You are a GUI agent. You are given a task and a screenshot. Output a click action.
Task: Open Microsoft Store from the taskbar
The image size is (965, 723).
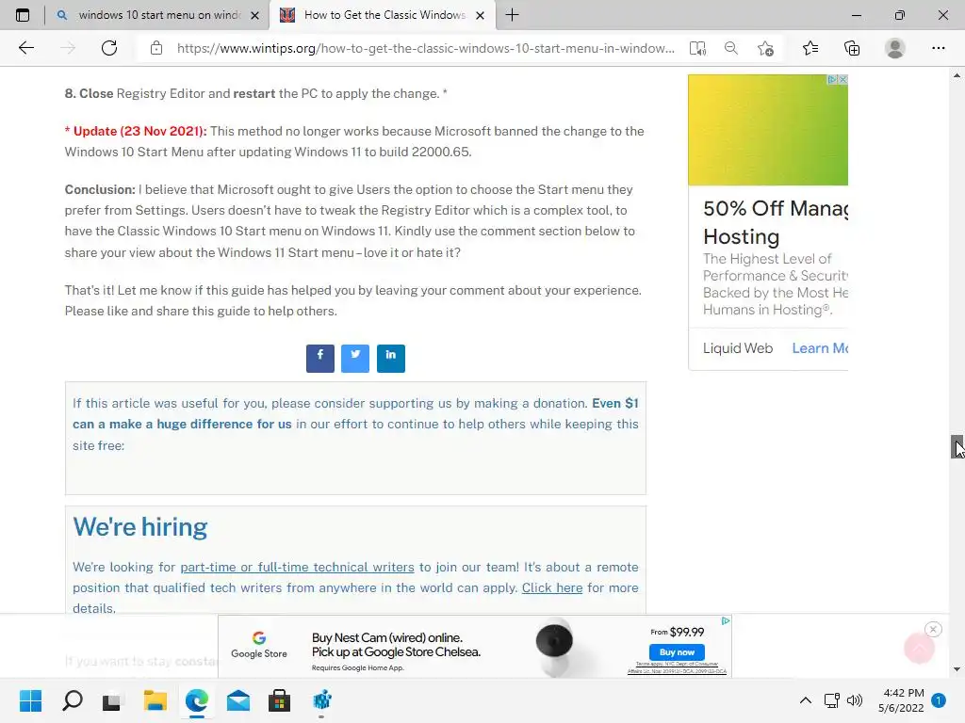click(279, 700)
